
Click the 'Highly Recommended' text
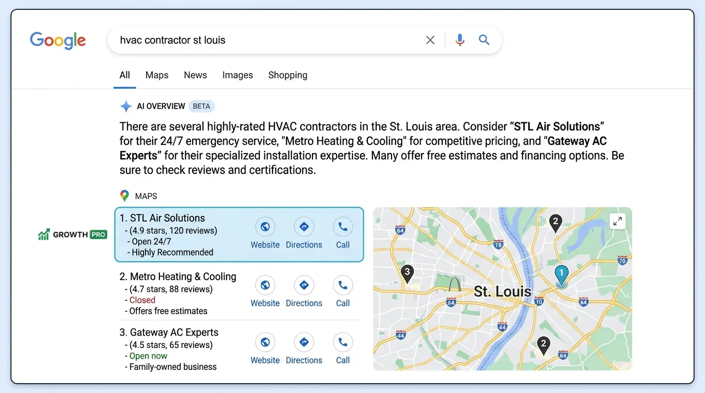coord(172,252)
